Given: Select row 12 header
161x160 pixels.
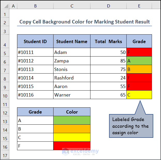Looking at the screenshot, I should [5, 112].
